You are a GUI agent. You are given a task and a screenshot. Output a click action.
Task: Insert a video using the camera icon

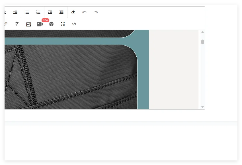(x=40, y=24)
